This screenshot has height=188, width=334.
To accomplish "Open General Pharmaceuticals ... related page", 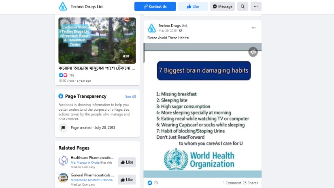I will (x=92, y=175).
